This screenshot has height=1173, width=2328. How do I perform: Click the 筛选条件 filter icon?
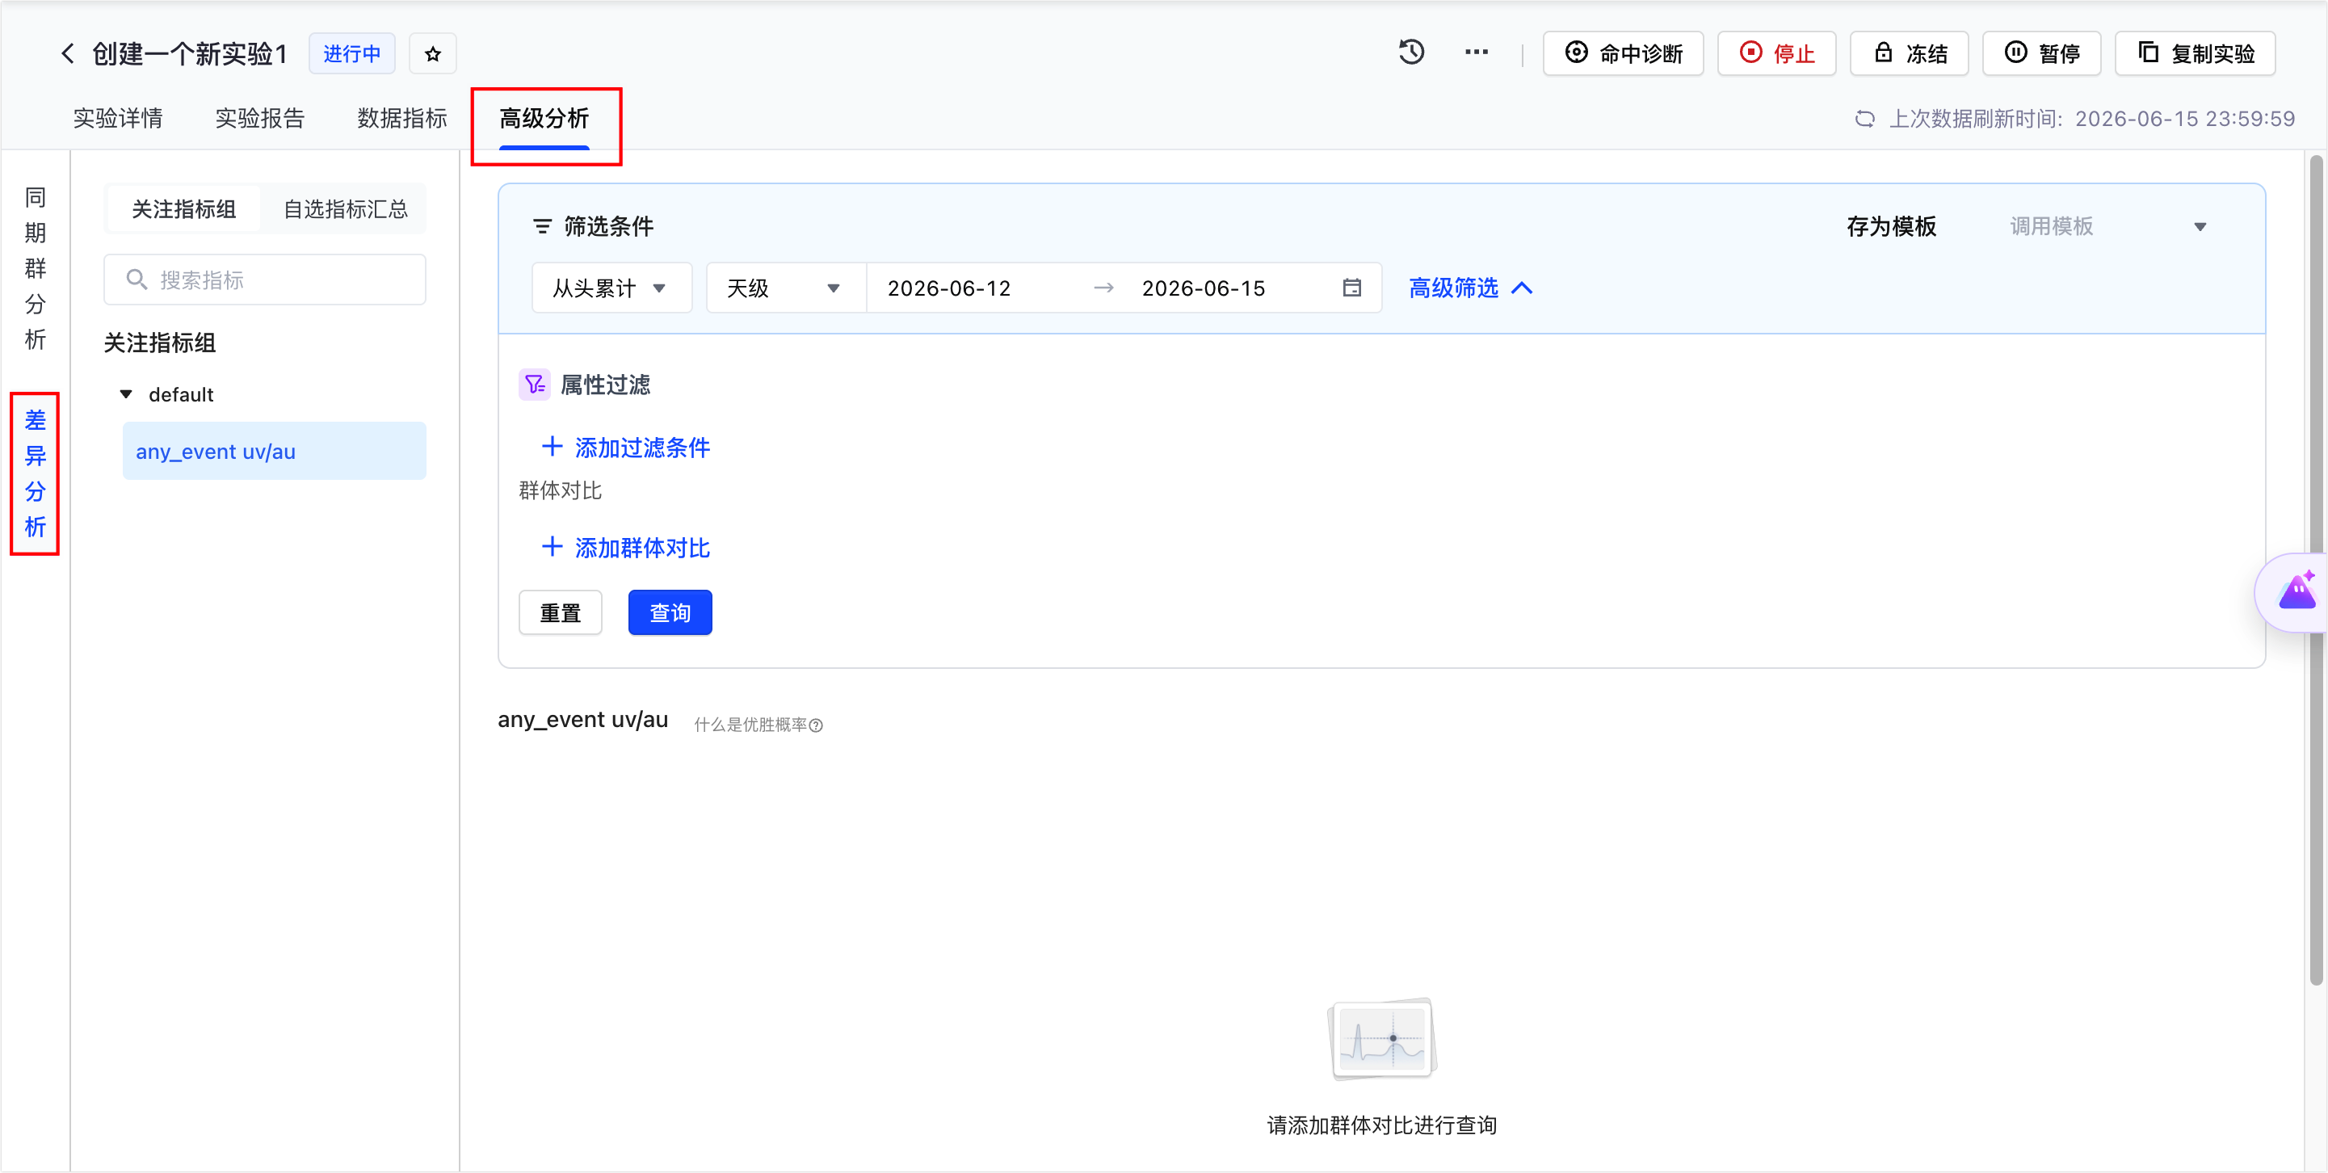(x=542, y=227)
